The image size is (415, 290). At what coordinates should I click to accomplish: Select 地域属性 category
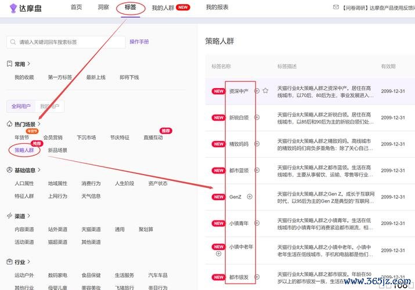coord(57,183)
